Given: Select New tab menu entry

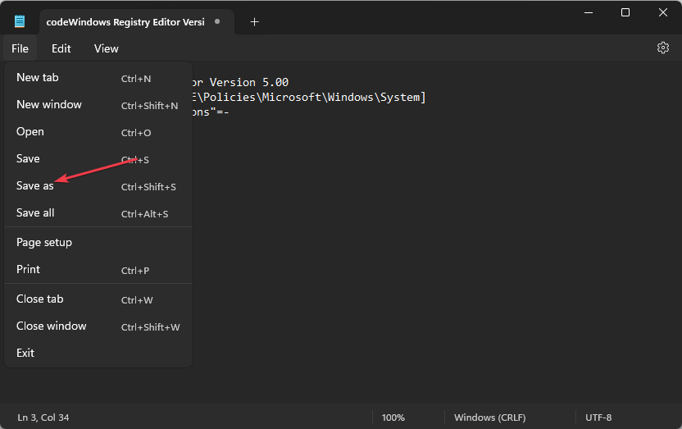Looking at the screenshot, I should pyautogui.click(x=38, y=78).
